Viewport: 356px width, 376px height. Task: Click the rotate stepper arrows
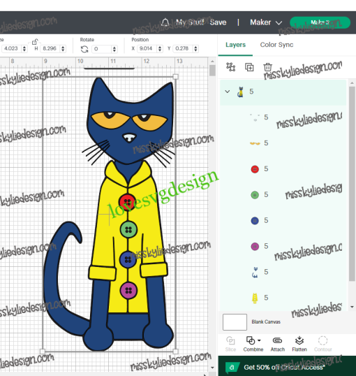pyautogui.click(x=114, y=49)
